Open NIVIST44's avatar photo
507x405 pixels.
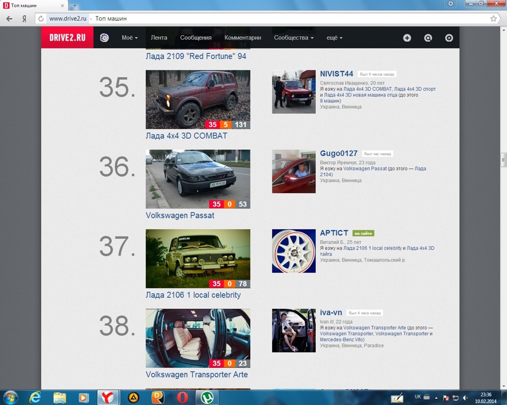(294, 92)
